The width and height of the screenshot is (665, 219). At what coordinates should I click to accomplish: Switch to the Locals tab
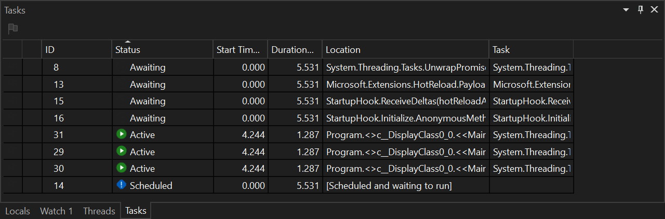[x=18, y=211]
